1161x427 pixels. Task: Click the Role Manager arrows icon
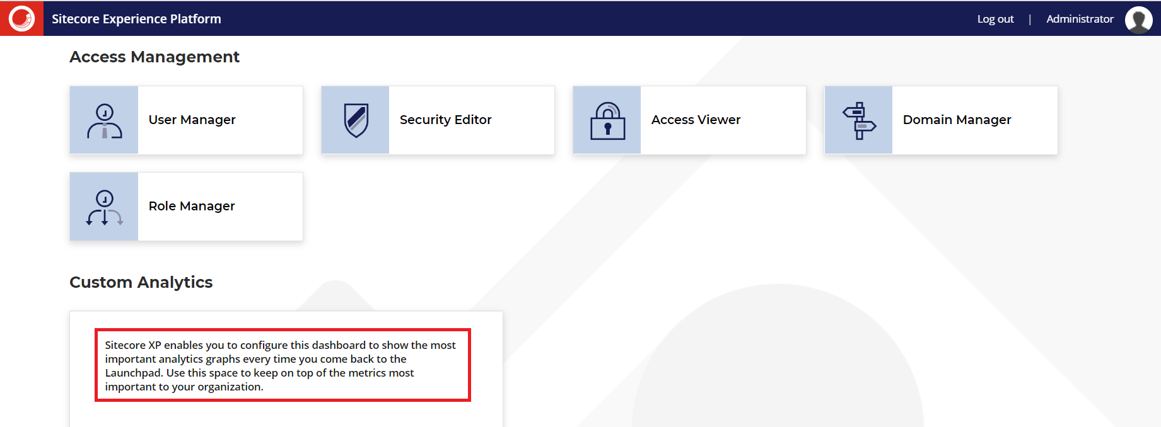click(x=104, y=207)
